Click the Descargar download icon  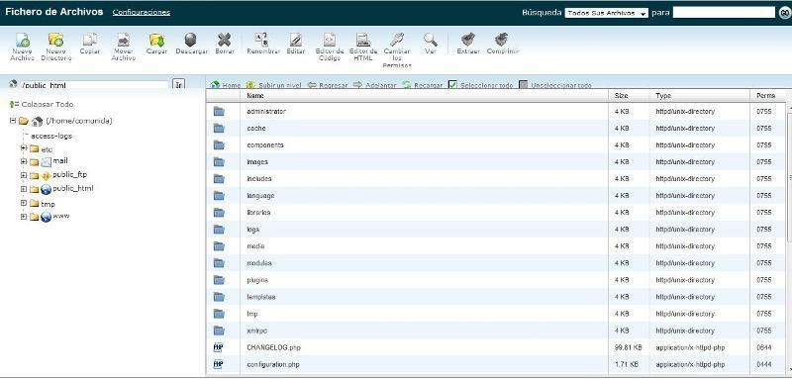click(x=190, y=41)
